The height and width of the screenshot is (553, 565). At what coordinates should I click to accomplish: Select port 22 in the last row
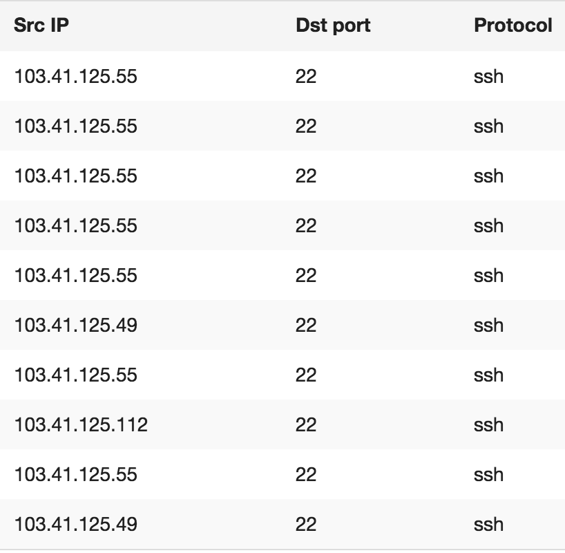pos(306,524)
